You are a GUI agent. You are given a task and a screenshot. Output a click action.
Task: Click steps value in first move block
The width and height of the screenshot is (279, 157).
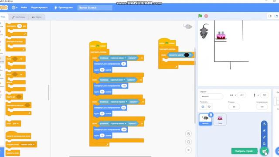[x=102, y=70]
